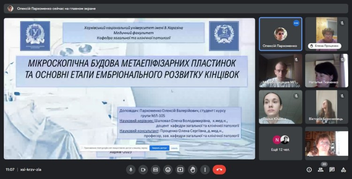The width and height of the screenshot is (352, 179).
Task: Raise hand using the hand icon
Action: click(x=192, y=170)
